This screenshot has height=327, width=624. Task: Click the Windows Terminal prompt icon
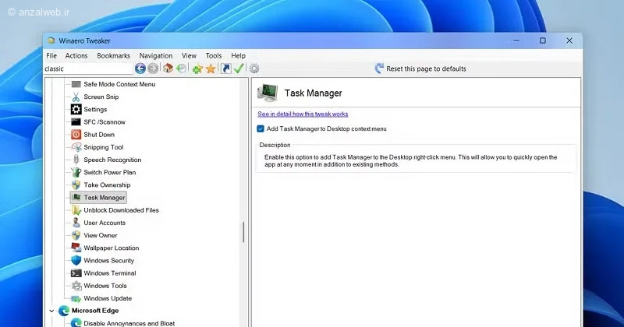[76, 273]
